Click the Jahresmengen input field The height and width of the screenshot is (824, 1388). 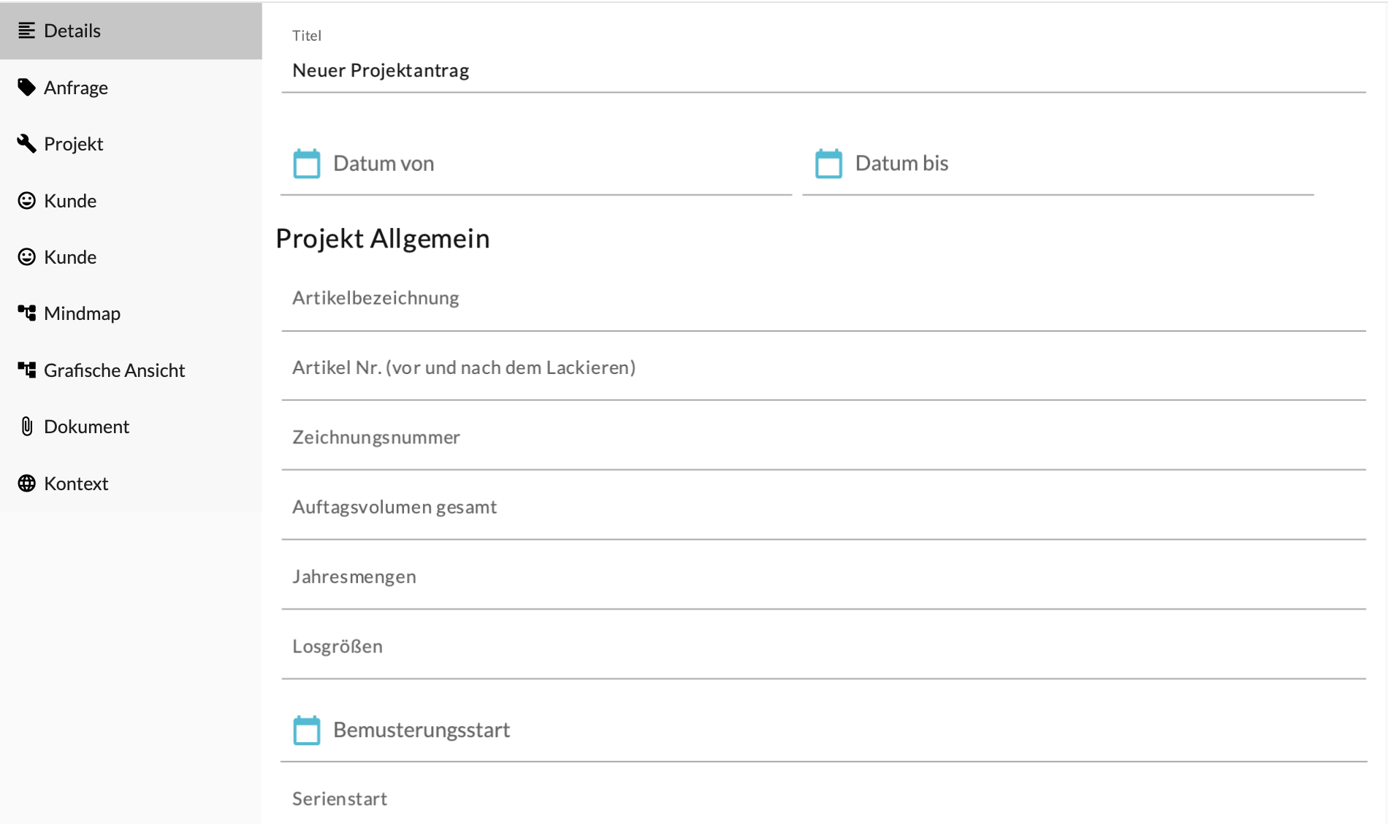[823, 577]
